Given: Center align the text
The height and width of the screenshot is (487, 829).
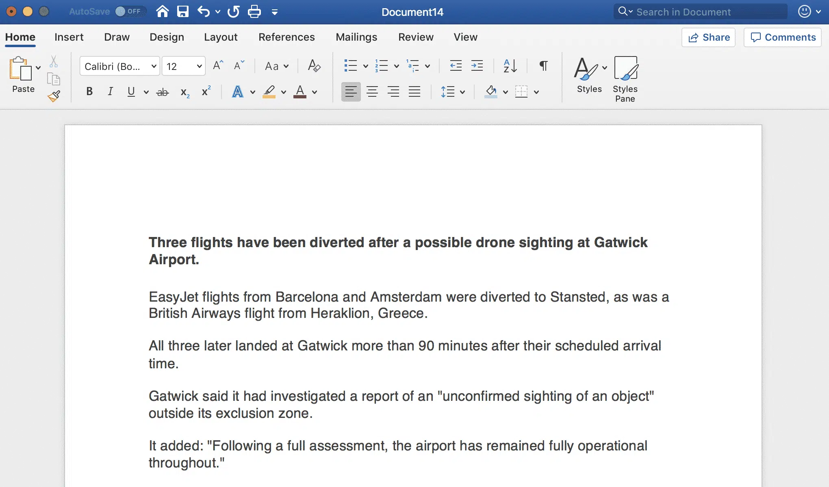Looking at the screenshot, I should point(372,92).
